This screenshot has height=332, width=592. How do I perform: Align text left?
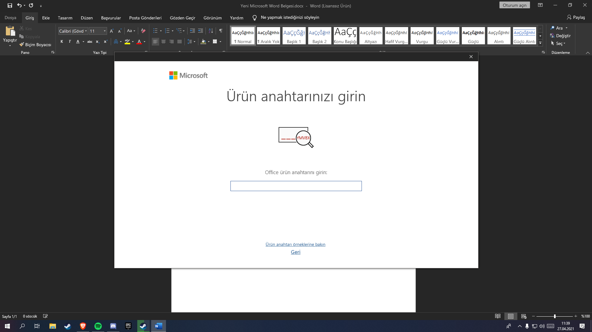(x=155, y=42)
